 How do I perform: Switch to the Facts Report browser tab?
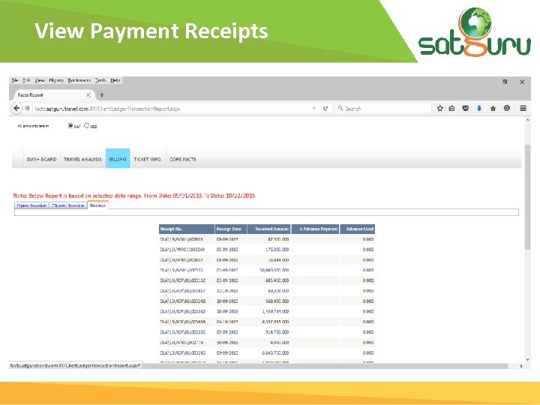53,95
